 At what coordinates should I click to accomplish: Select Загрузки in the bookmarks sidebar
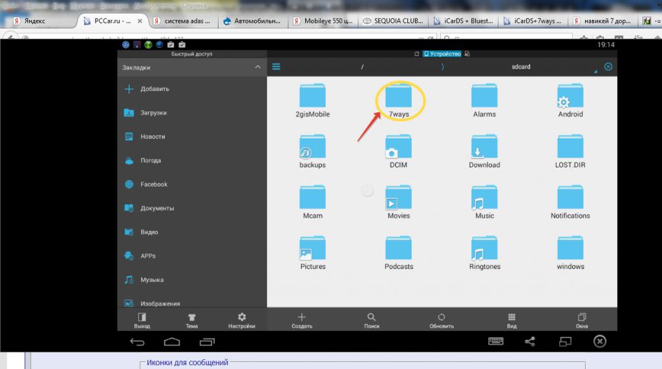pyautogui.click(x=153, y=113)
